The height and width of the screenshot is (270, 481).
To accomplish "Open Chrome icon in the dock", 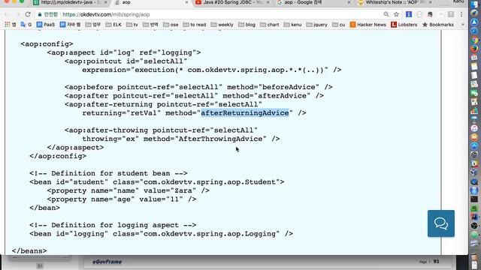I will (474, 40).
